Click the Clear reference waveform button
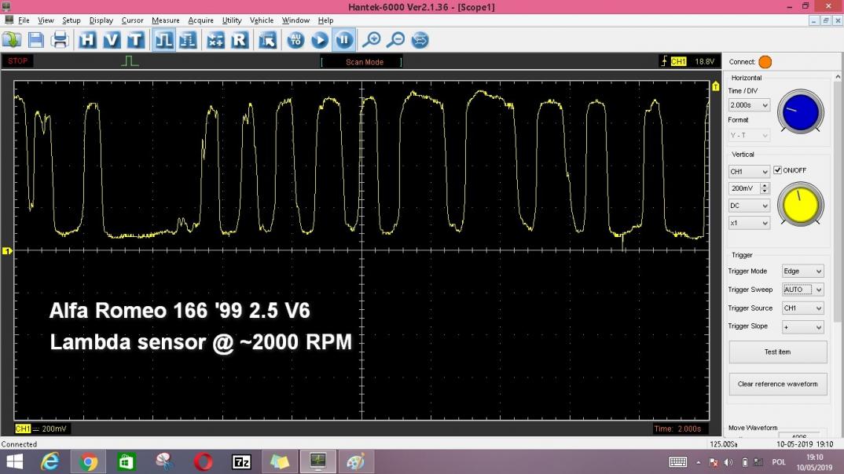844x474 pixels. 777,384
